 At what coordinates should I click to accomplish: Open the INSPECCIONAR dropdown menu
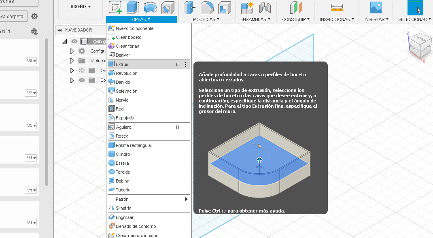(x=337, y=19)
